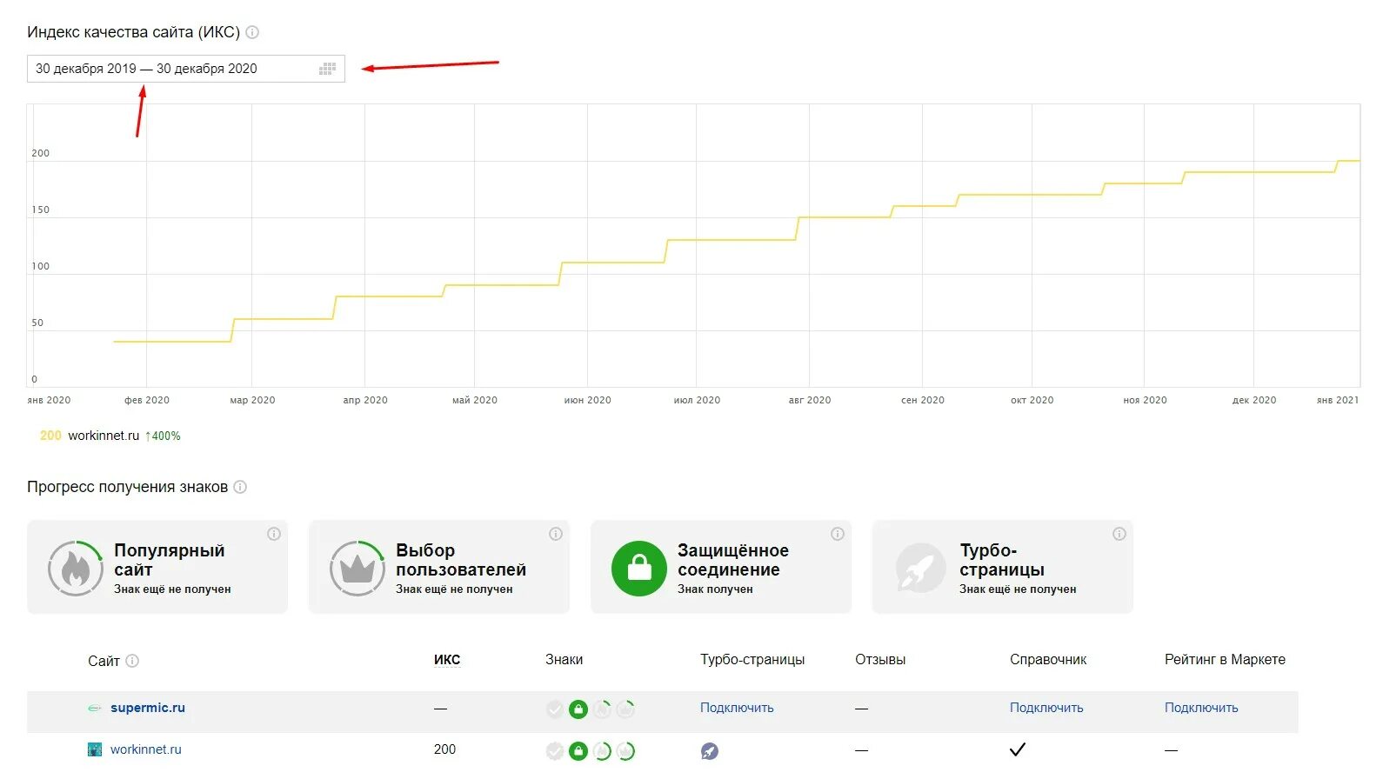Click the янв 2021 axis label
1383x779 pixels.
tap(1338, 400)
